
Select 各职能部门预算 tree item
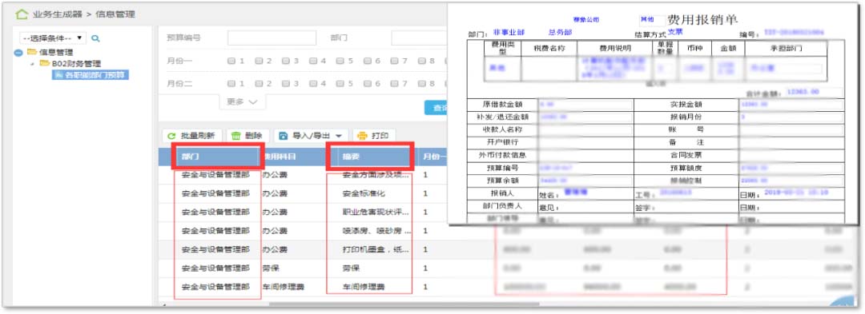[x=91, y=75]
